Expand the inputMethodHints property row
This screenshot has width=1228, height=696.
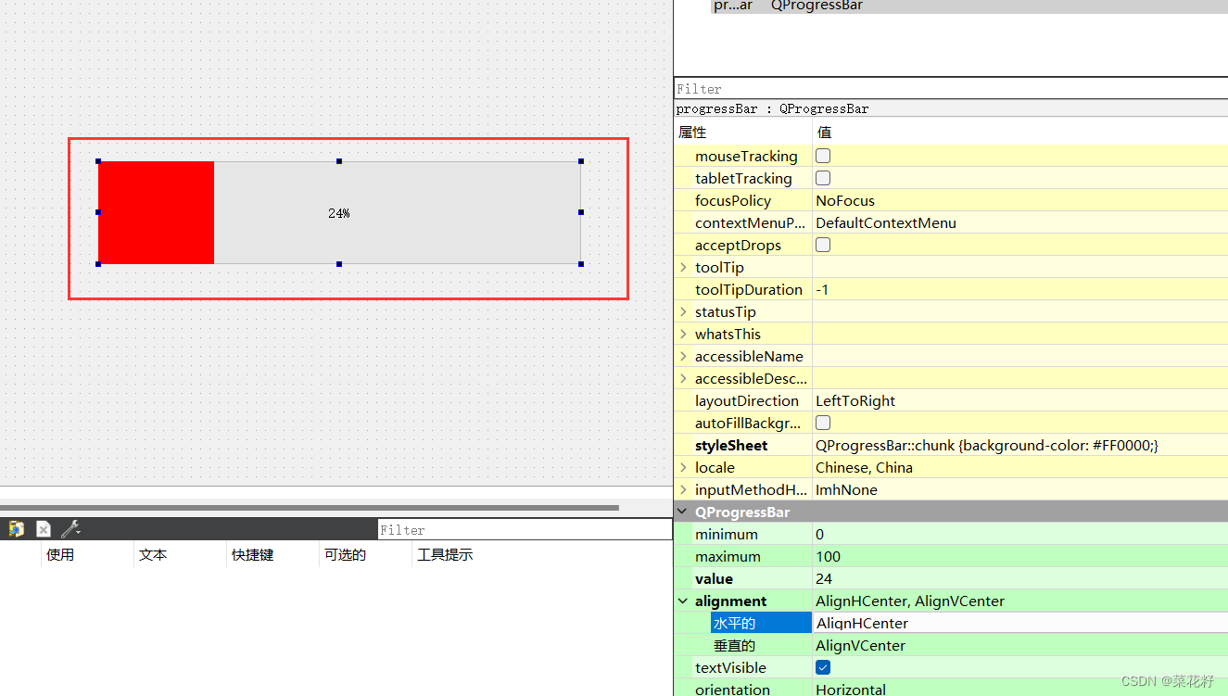684,489
